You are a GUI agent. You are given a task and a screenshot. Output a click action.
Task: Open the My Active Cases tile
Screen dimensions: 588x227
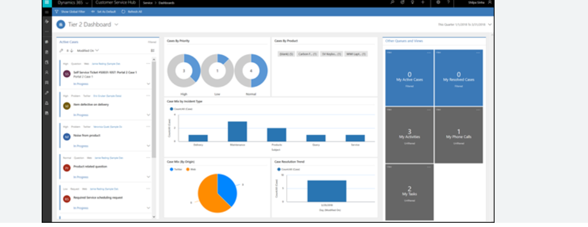(410, 78)
